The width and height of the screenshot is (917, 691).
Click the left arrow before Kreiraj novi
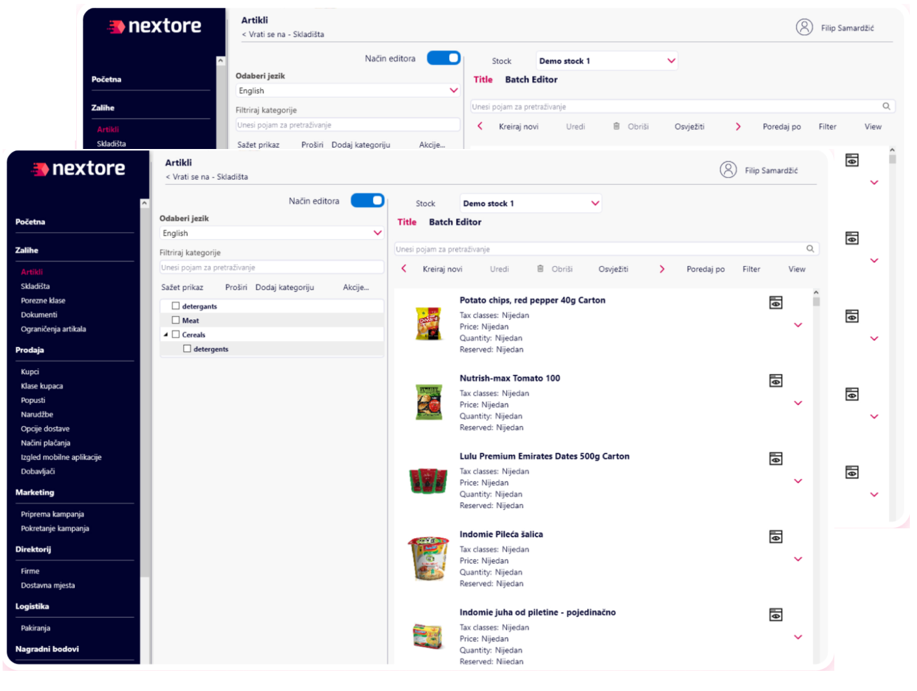point(404,269)
